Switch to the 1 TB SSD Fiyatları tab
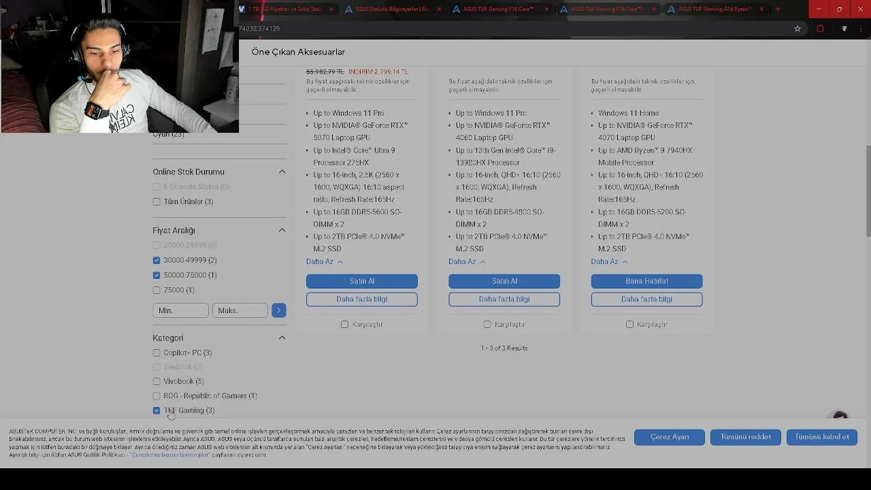This screenshot has height=490, width=871. pyautogui.click(x=286, y=9)
